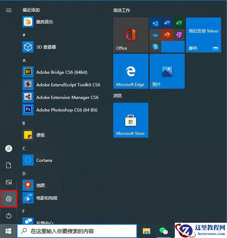Viewport: 227px width, 238px height.
Task: Open the 地图 maps icon
Action: point(28,185)
